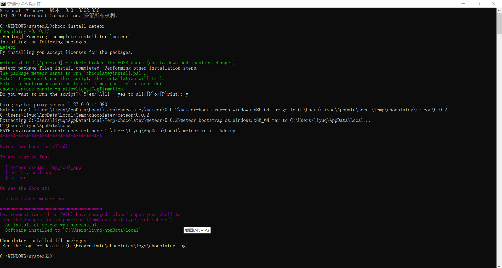Click the 截图(Alt + A) screenshot button
The image size is (502, 268).
tap(197, 230)
